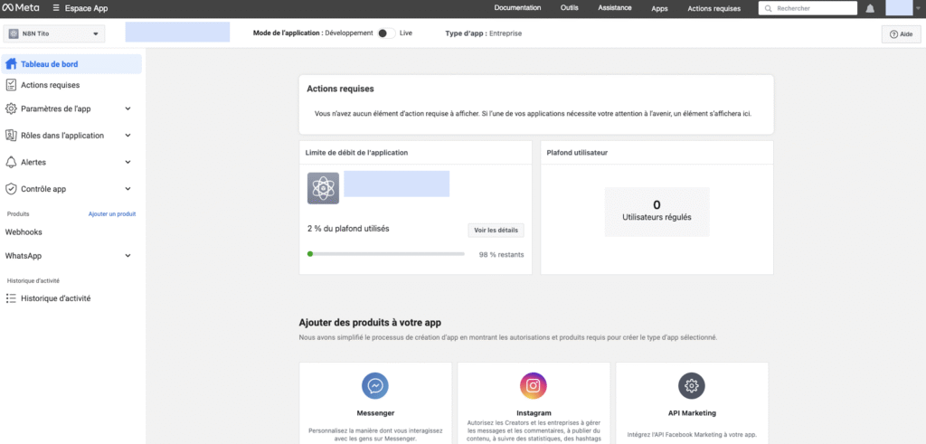The height and width of the screenshot is (444, 926).
Task: Click the Aide help button
Action: 900,34
